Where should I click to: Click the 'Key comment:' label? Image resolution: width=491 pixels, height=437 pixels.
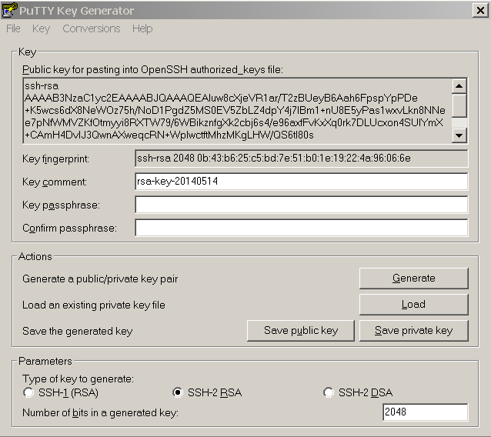tap(55, 182)
